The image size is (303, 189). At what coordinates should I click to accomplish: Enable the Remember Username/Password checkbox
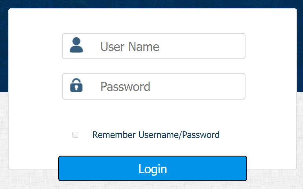tap(76, 135)
